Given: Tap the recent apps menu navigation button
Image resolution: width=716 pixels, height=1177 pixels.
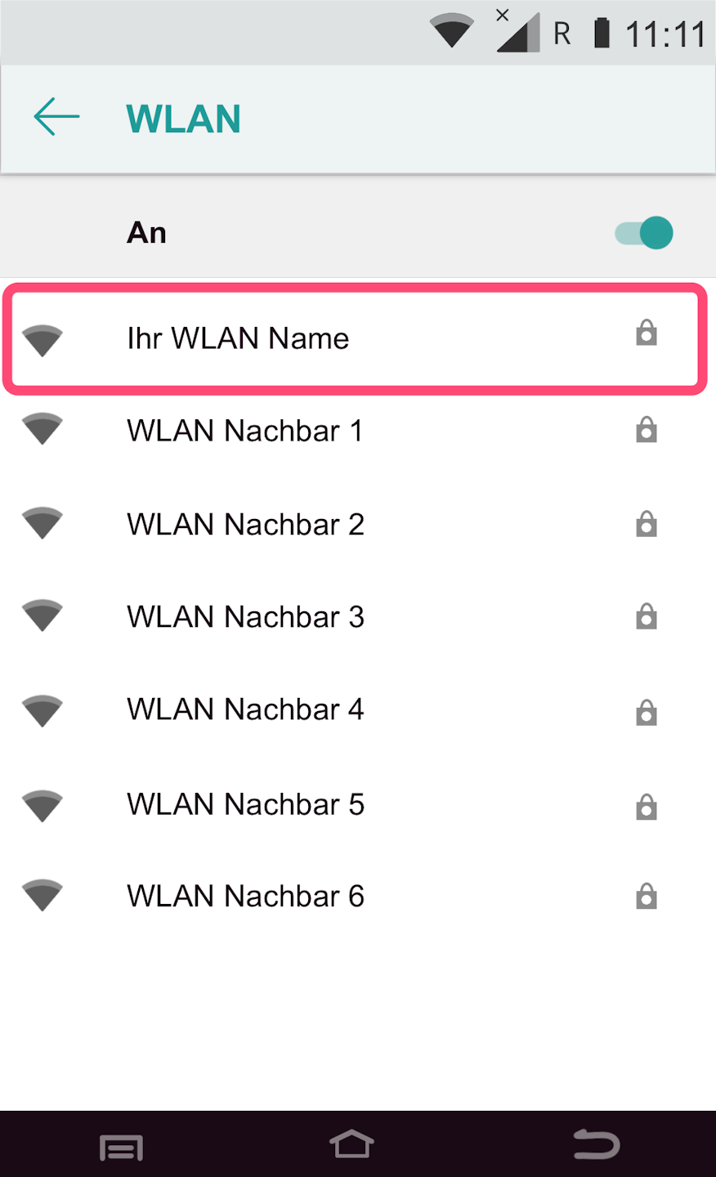Looking at the screenshot, I should [x=121, y=1148].
